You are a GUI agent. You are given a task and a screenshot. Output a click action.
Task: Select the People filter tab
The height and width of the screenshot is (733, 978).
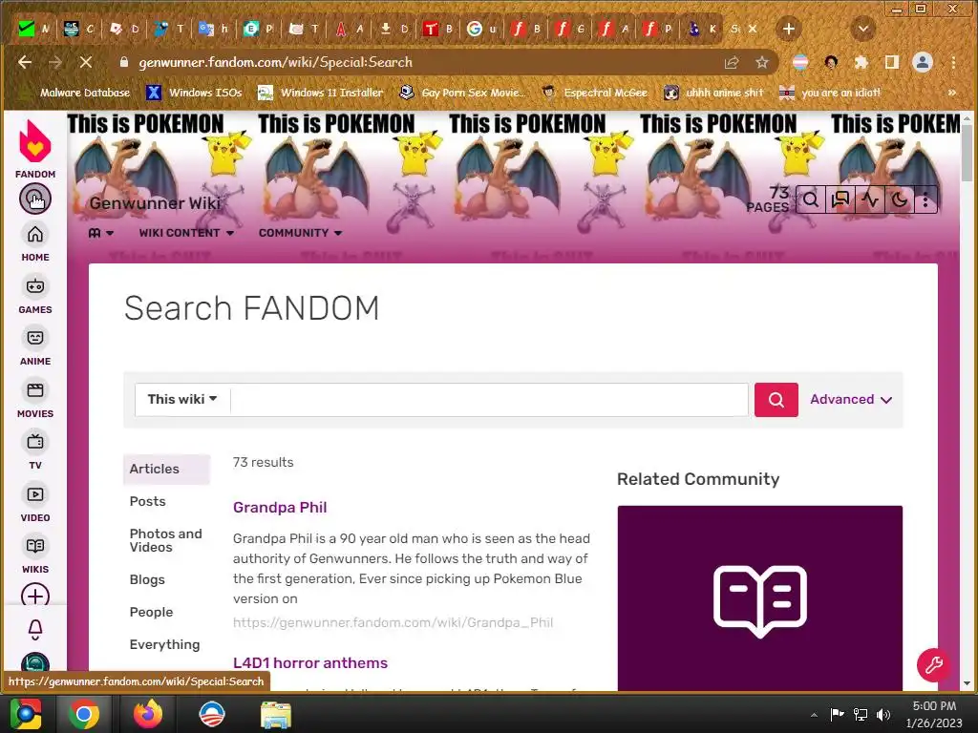151,612
